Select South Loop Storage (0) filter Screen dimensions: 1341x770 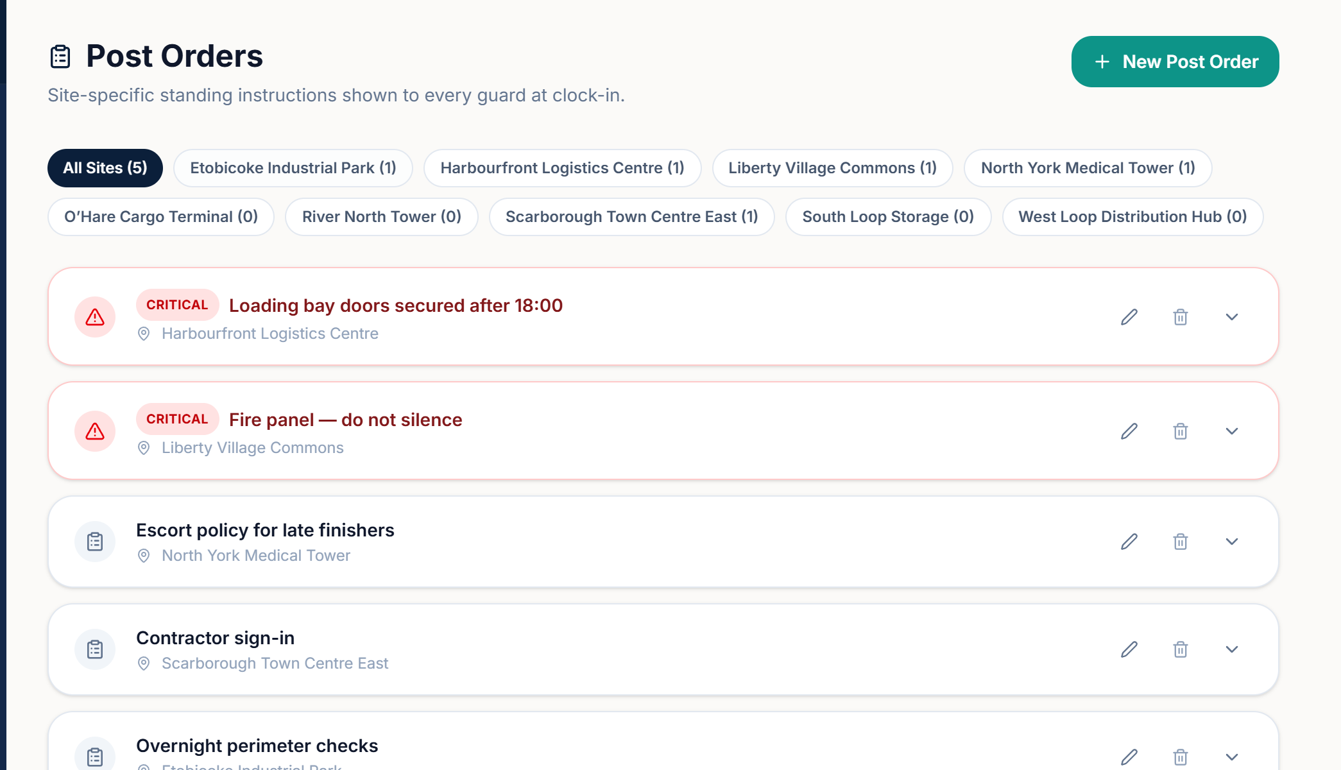tap(888, 217)
